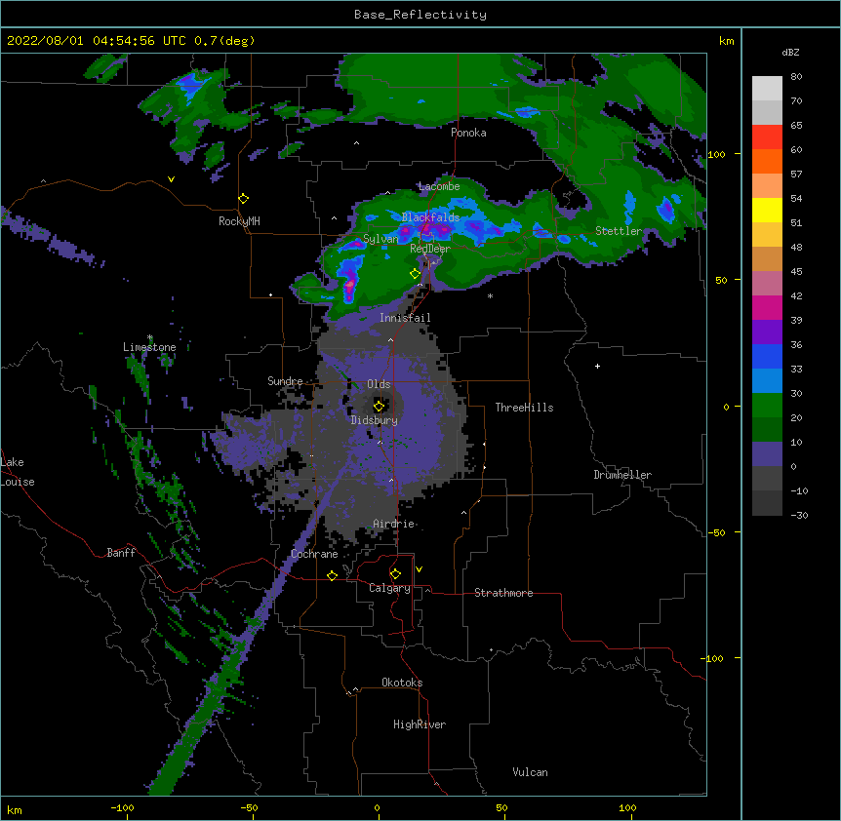
Task: Click the Strathmore label
Action: click(503, 593)
